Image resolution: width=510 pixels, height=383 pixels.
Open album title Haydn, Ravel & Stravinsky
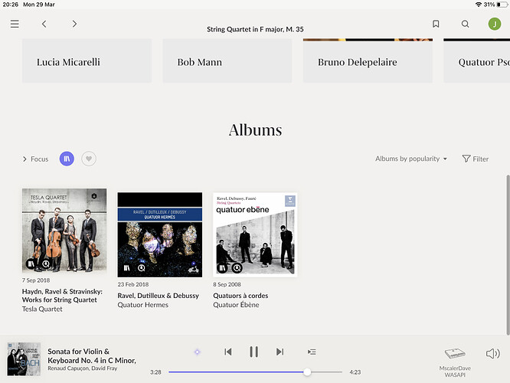point(62,296)
